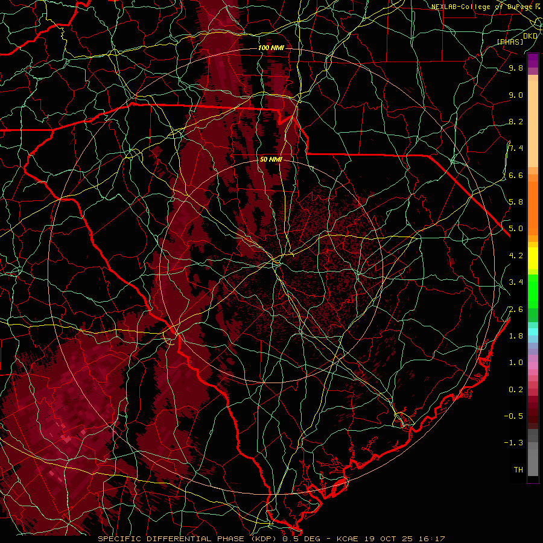Click the 100 NMI range ring label
Viewport: 543px width, 543px height.
coord(271,48)
